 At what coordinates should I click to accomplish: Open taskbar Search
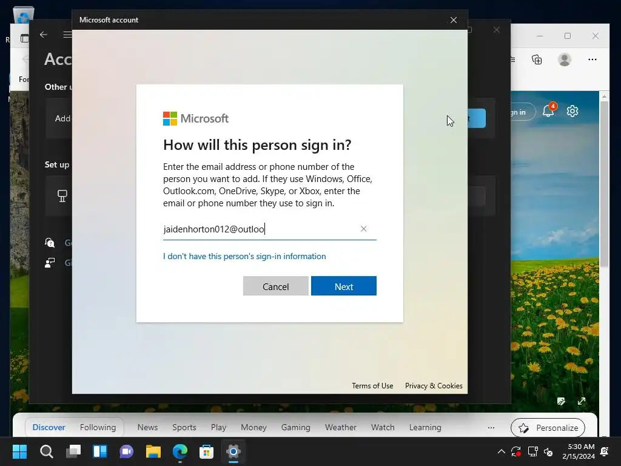tap(46, 451)
